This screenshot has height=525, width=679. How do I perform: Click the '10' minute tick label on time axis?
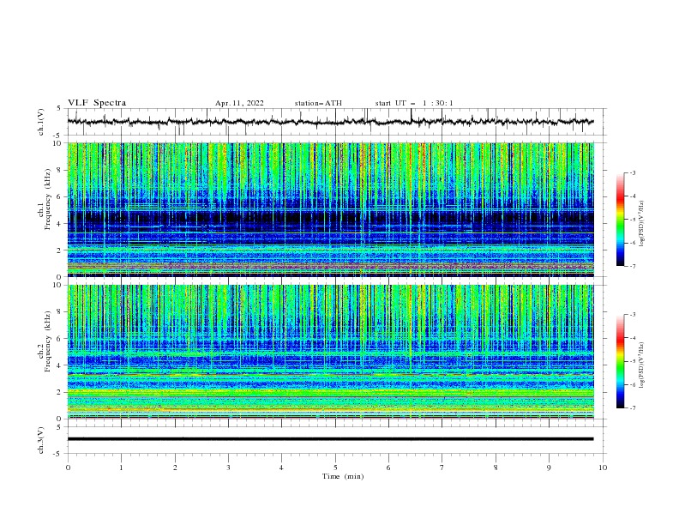[x=603, y=468]
